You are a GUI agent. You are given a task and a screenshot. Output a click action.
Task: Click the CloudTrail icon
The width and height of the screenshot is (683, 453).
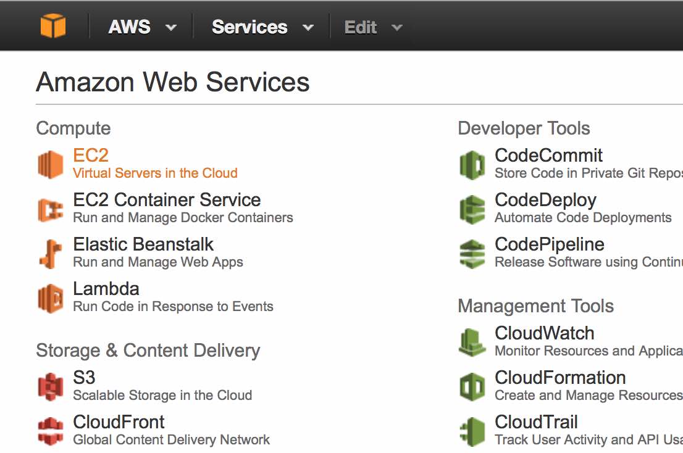tap(472, 431)
